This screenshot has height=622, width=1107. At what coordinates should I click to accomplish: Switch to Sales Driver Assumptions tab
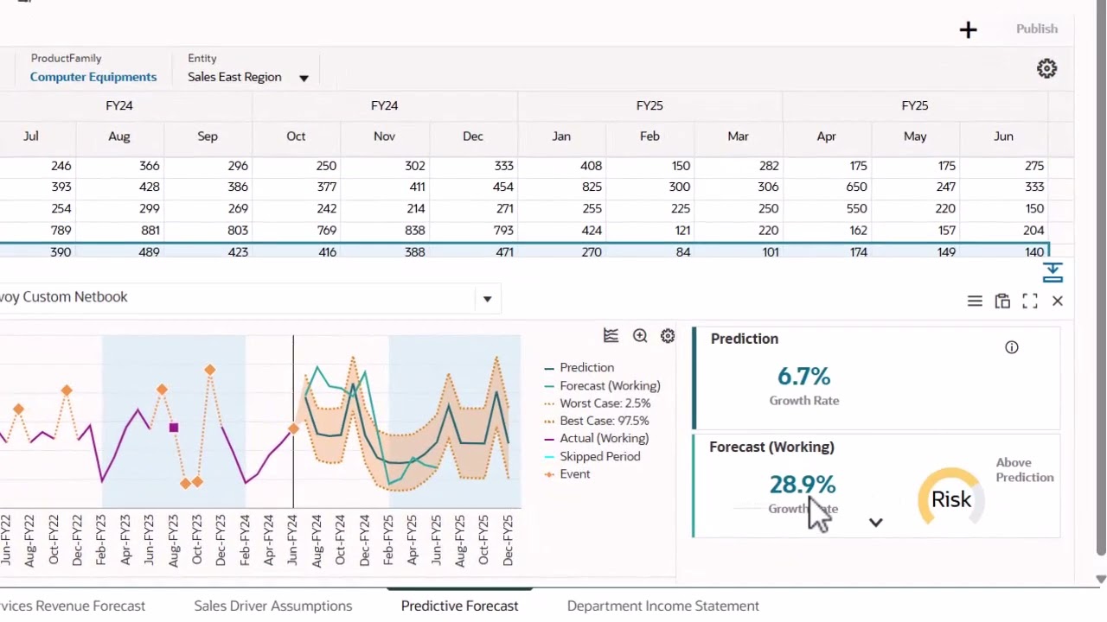273,606
